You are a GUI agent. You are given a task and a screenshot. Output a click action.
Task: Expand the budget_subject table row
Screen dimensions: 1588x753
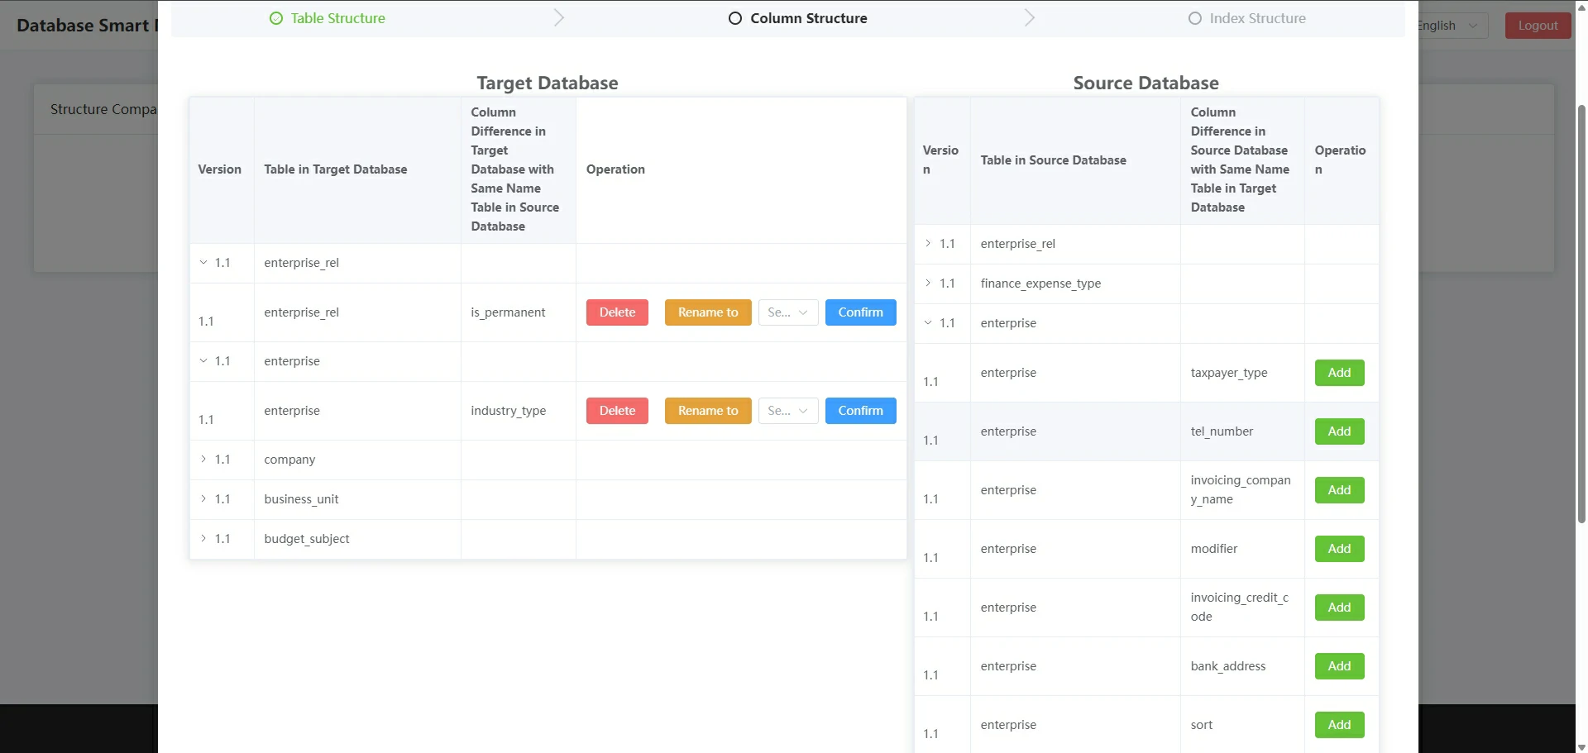pos(203,539)
